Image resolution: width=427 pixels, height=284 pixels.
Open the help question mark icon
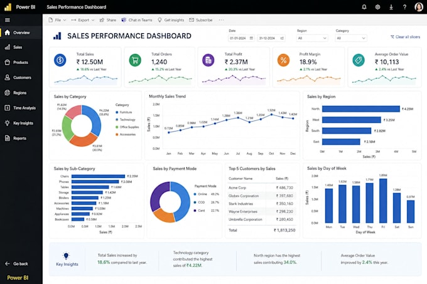[x=404, y=7]
